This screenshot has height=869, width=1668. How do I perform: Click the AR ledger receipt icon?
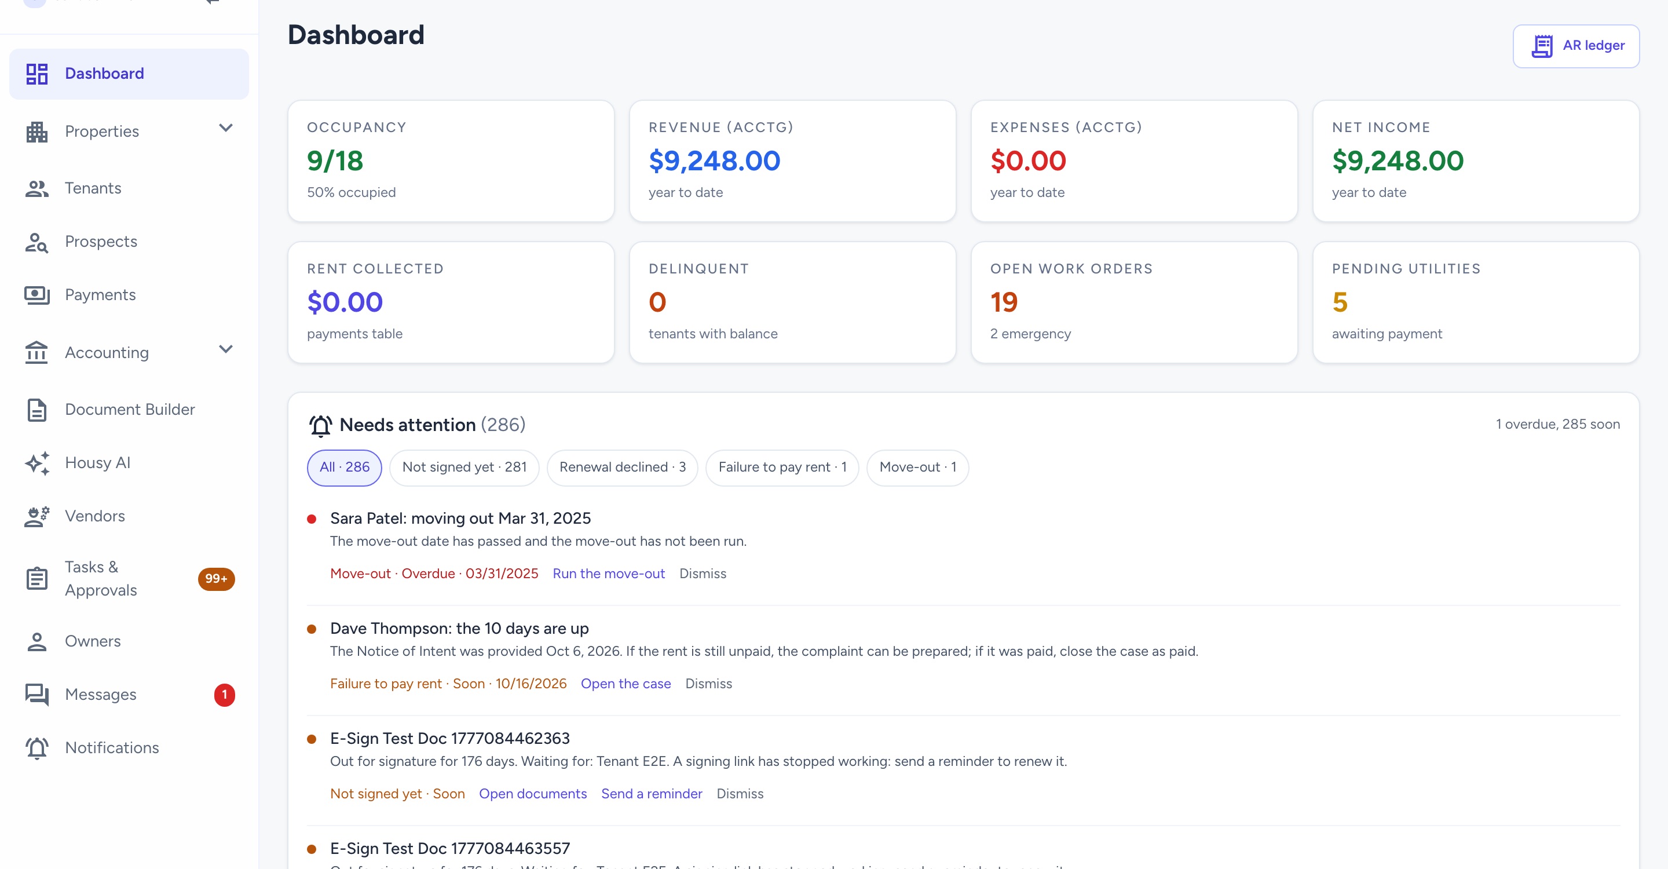1542,46
